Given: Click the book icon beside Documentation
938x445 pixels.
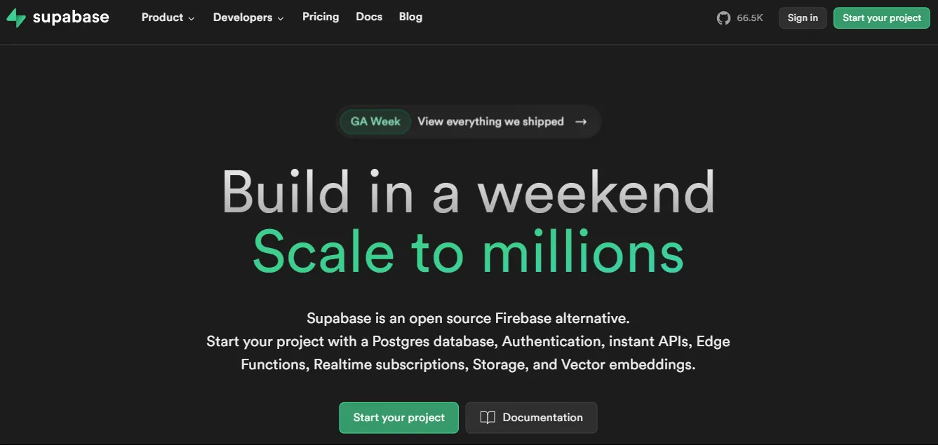Looking at the screenshot, I should pyautogui.click(x=488, y=418).
